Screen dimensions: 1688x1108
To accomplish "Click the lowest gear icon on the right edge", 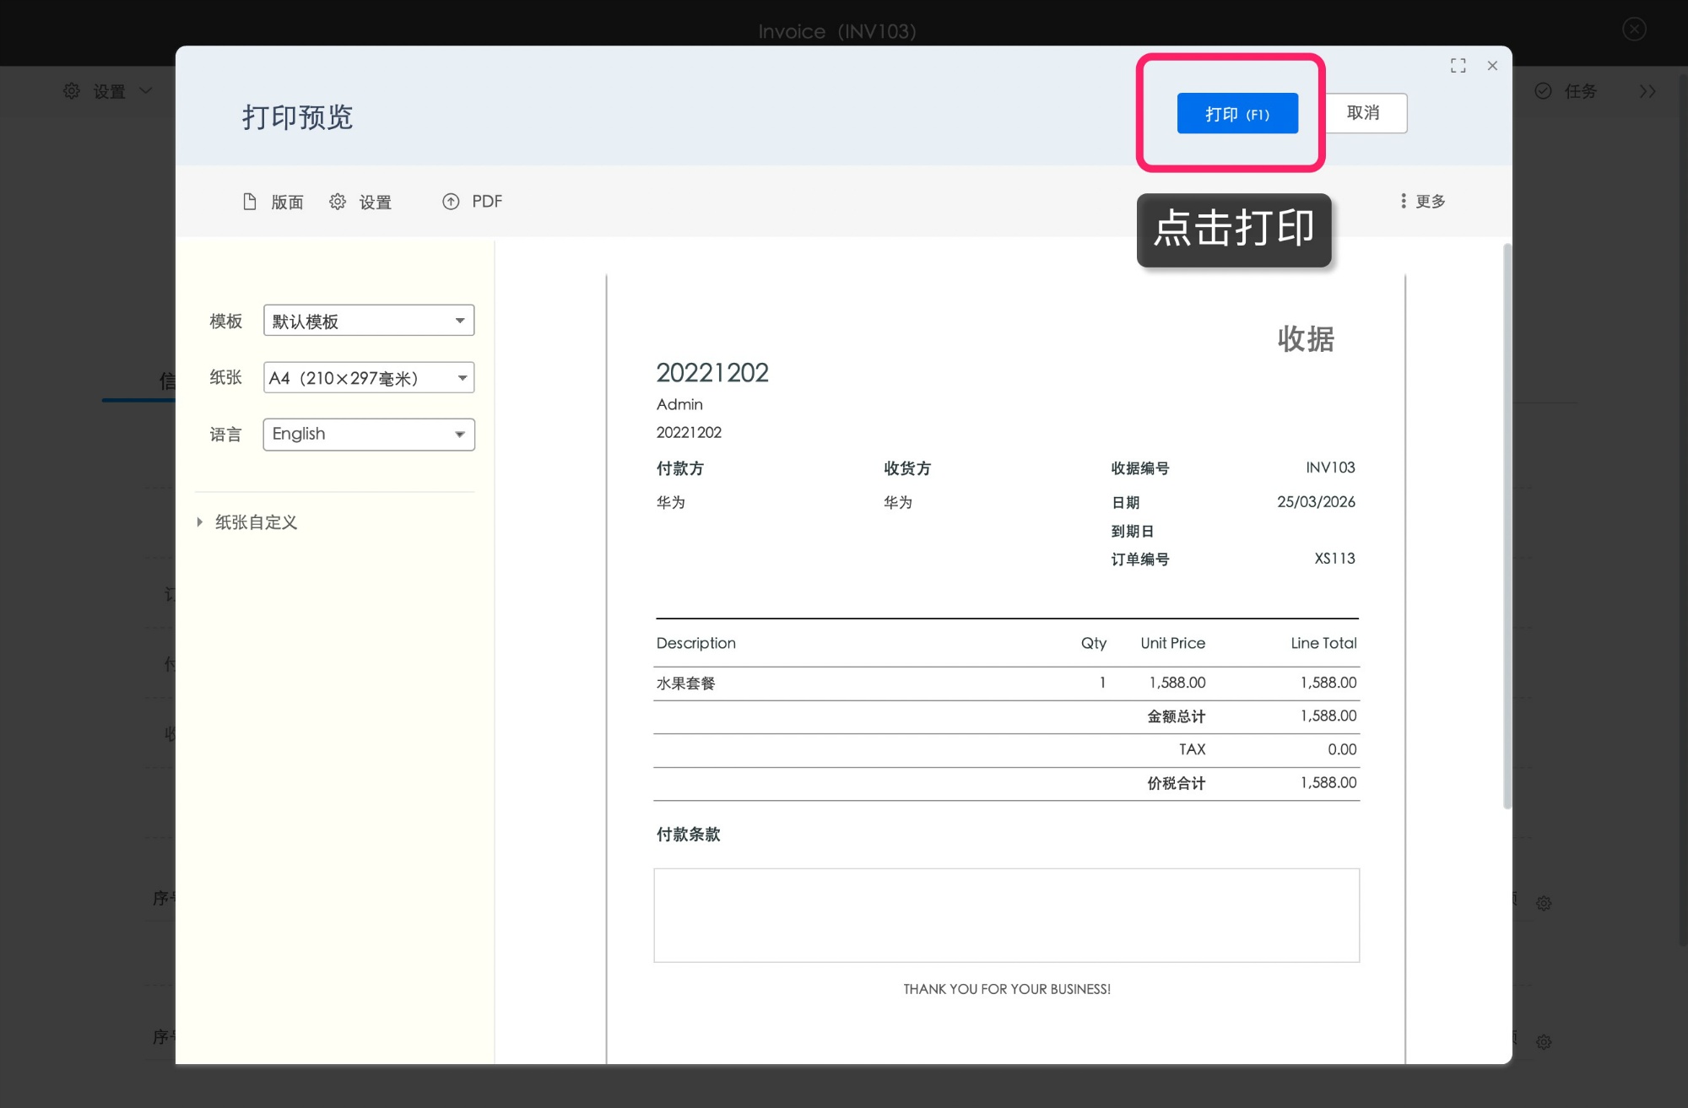I will click(1544, 1042).
